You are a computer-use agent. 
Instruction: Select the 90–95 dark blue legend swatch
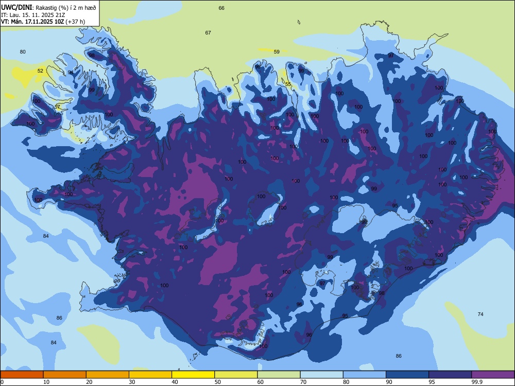click(407, 375)
